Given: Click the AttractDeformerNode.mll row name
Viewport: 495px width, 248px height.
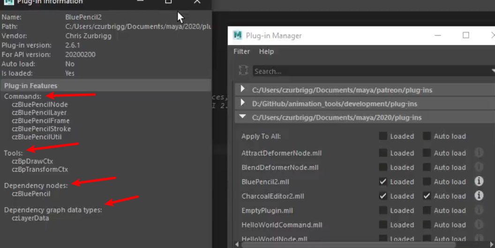Looking at the screenshot, I should click(x=281, y=153).
